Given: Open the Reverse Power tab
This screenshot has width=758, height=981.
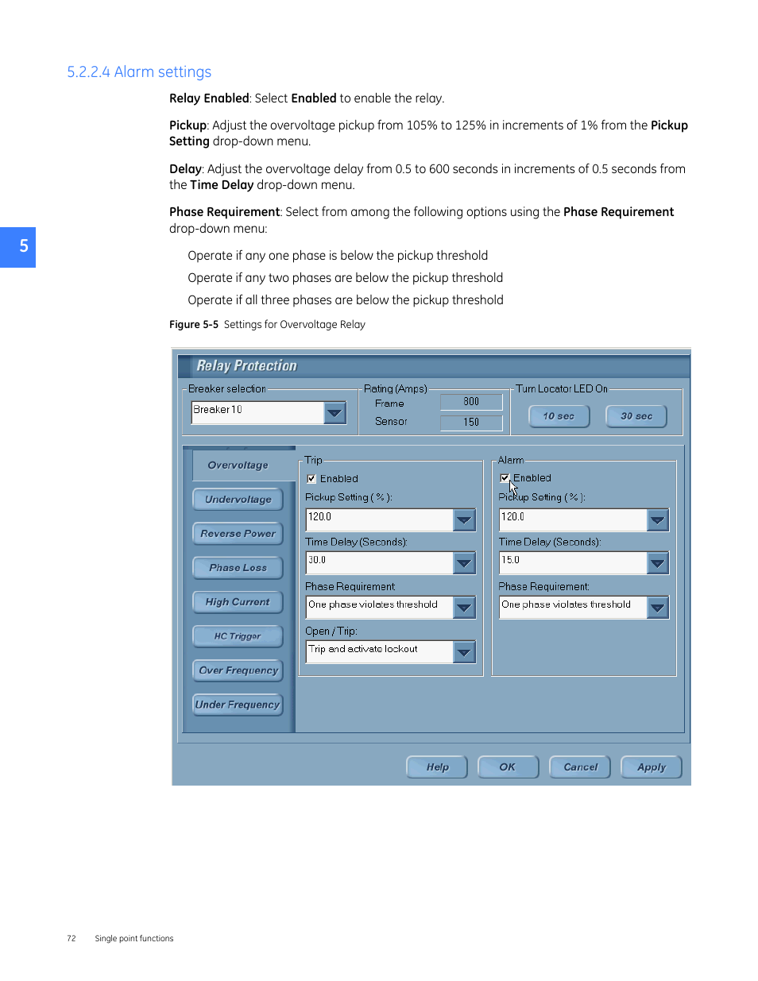Looking at the screenshot, I should point(238,534).
